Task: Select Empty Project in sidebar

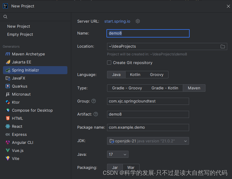Action: pos(20,35)
